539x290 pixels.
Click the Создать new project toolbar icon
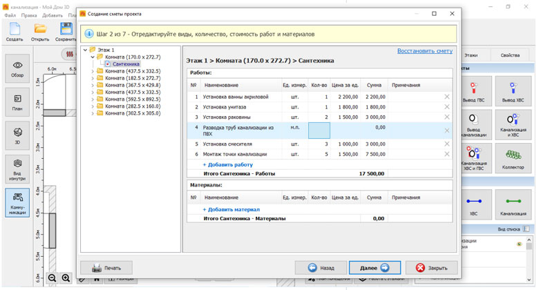click(x=15, y=30)
